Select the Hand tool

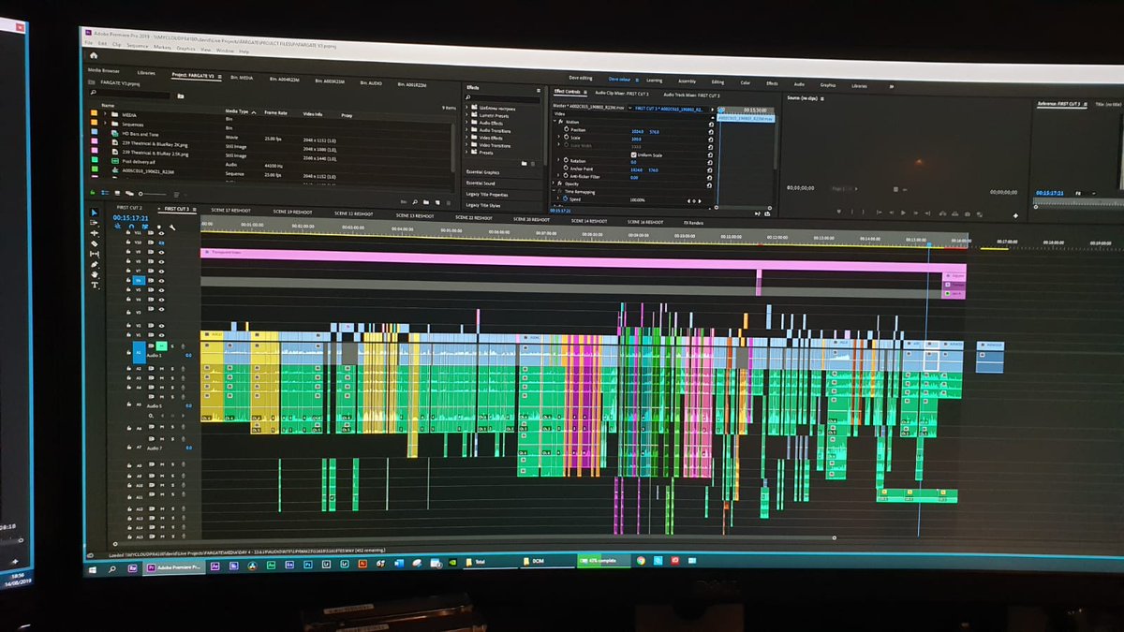(95, 274)
